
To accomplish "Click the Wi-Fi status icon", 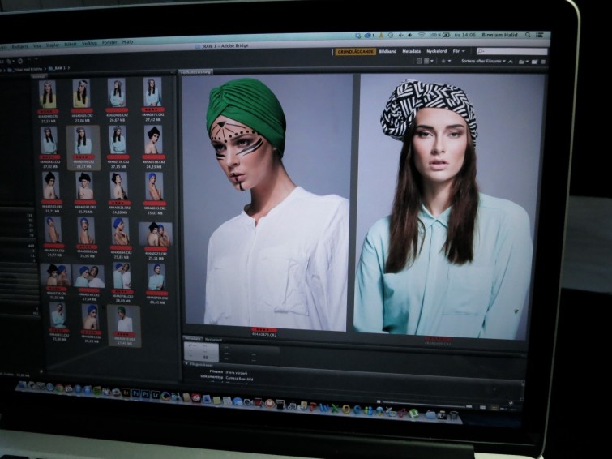I will tap(421, 36).
